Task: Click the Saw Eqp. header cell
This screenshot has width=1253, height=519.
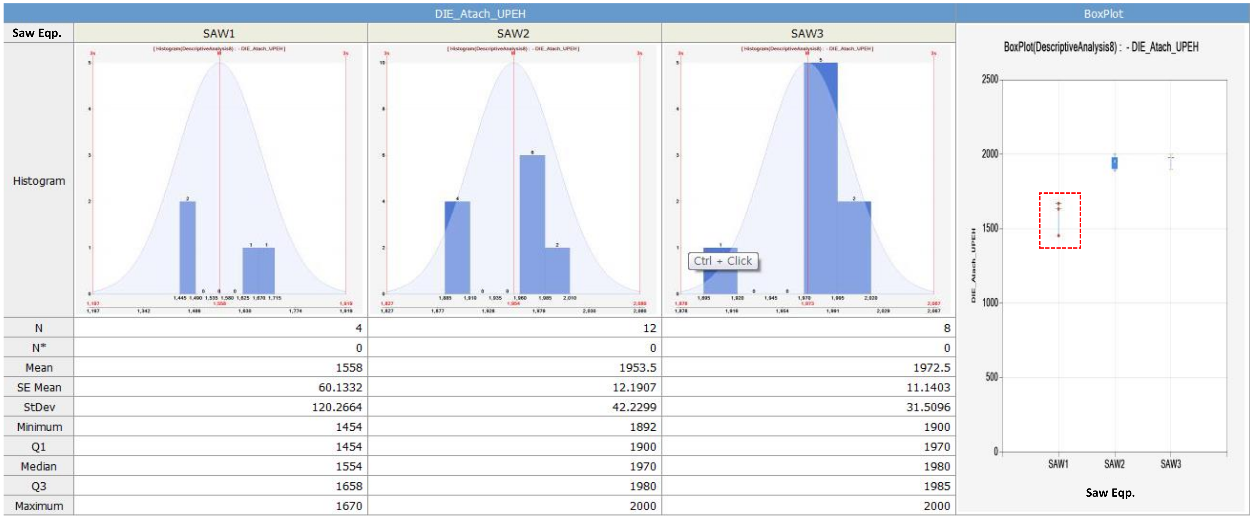Action: coord(37,33)
